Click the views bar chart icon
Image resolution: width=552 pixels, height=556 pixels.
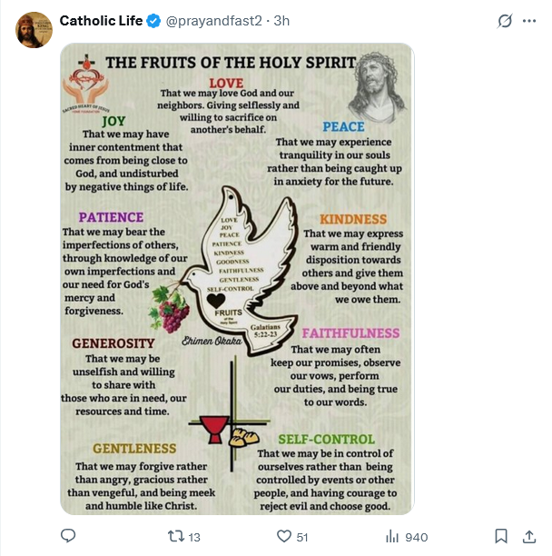(392, 536)
